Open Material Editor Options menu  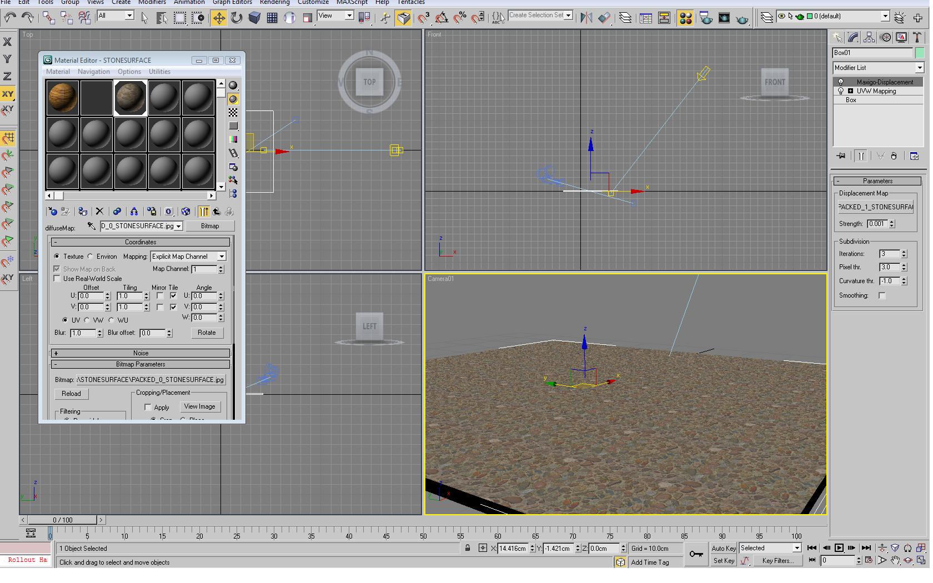129,72
